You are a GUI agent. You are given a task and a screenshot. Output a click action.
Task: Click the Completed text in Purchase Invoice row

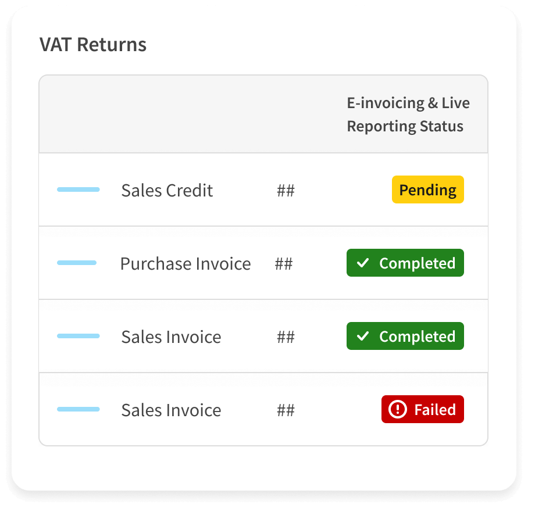pyautogui.click(x=417, y=263)
